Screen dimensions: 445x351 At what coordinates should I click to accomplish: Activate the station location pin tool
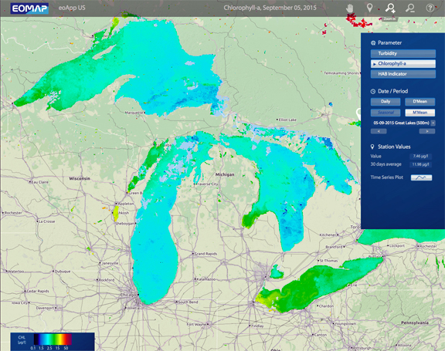pos(369,8)
